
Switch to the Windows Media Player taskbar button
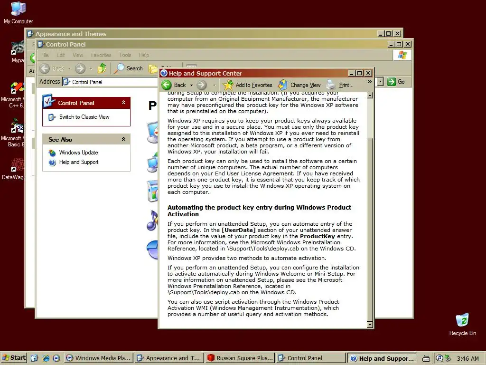click(99, 358)
